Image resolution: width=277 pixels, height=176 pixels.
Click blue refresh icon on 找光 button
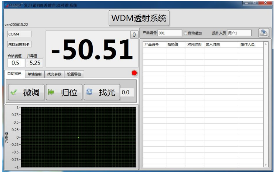pos(89,92)
